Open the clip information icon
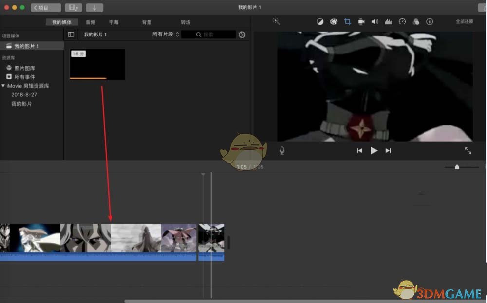This screenshot has height=303, width=487. point(430,22)
